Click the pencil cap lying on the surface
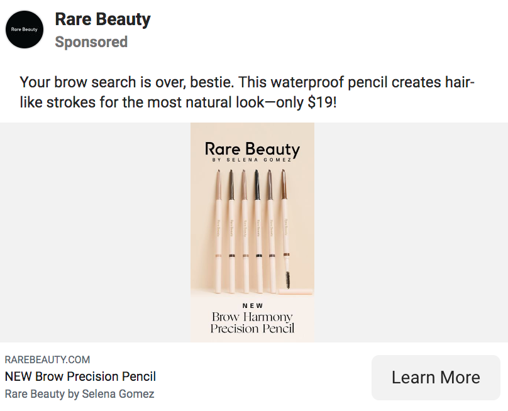 coord(297,291)
